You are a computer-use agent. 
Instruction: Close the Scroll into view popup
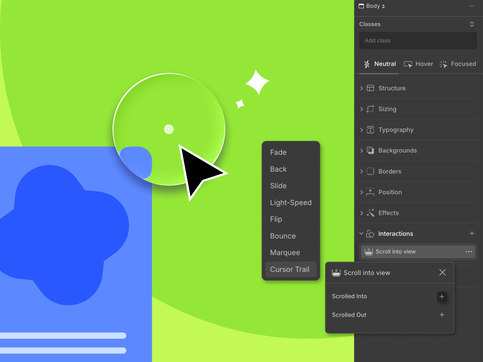[x=442, y=272]
